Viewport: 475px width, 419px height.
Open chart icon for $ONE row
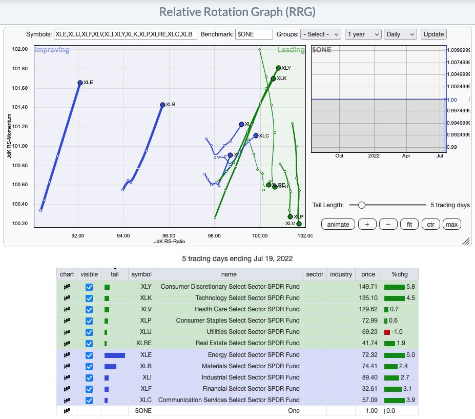pos(67,411)
